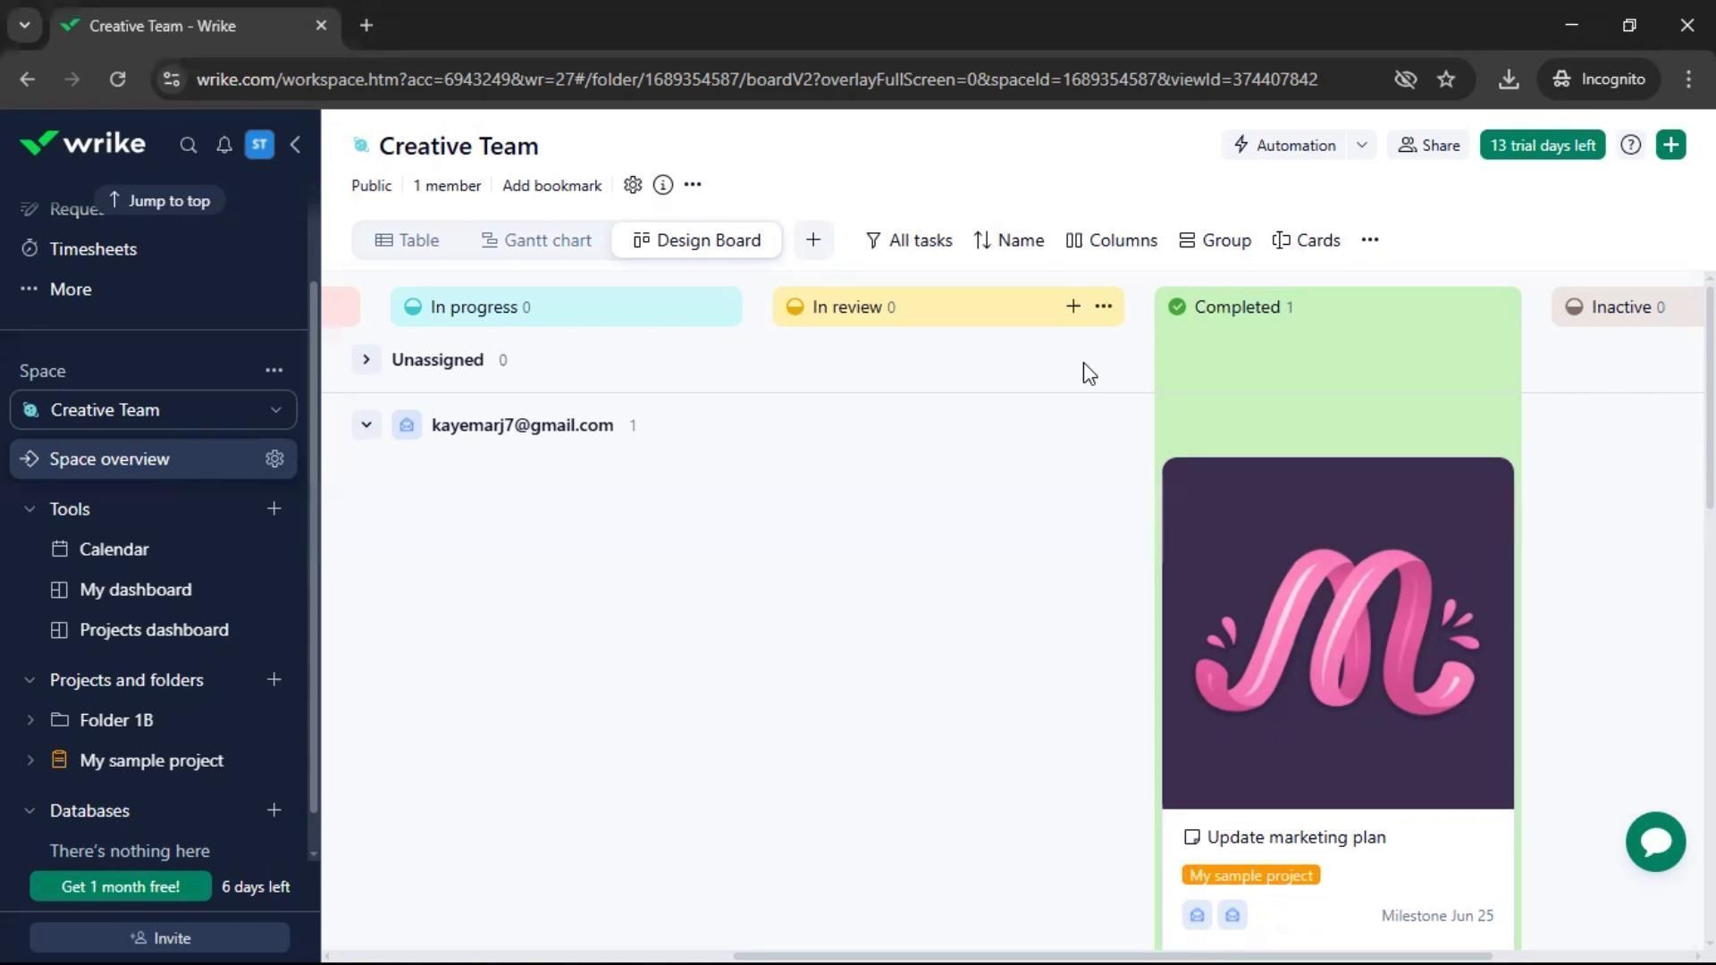Collapse kayemarj7@gmail.com group
Screen dimensions: 1716x965
pyautogui.click(x=366, y=425)
